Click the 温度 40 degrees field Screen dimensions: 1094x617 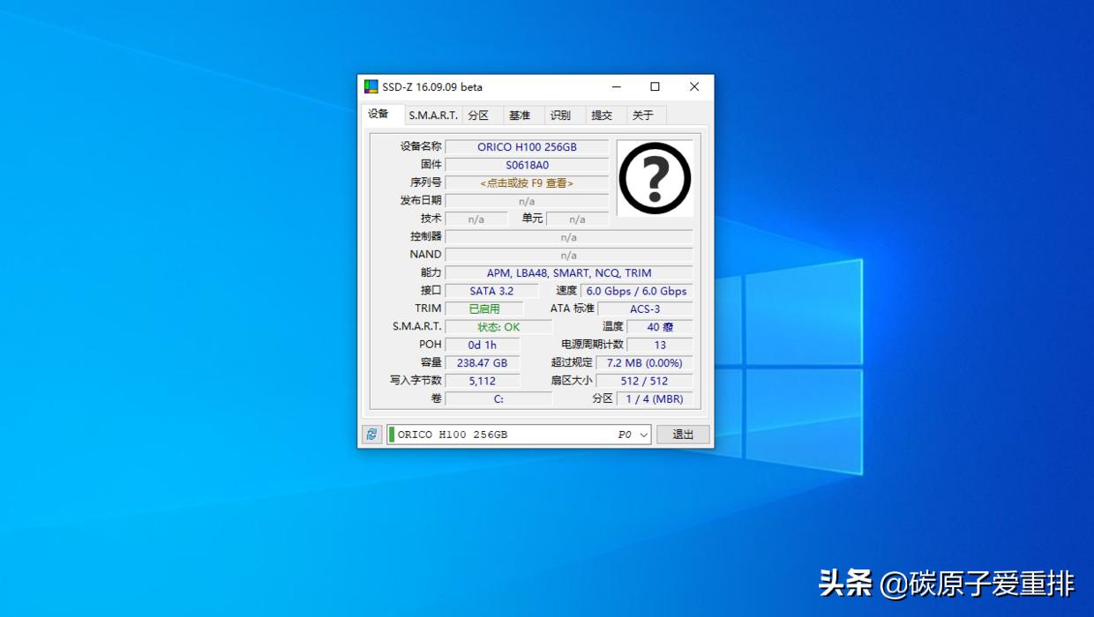click(x=658, y=326)
